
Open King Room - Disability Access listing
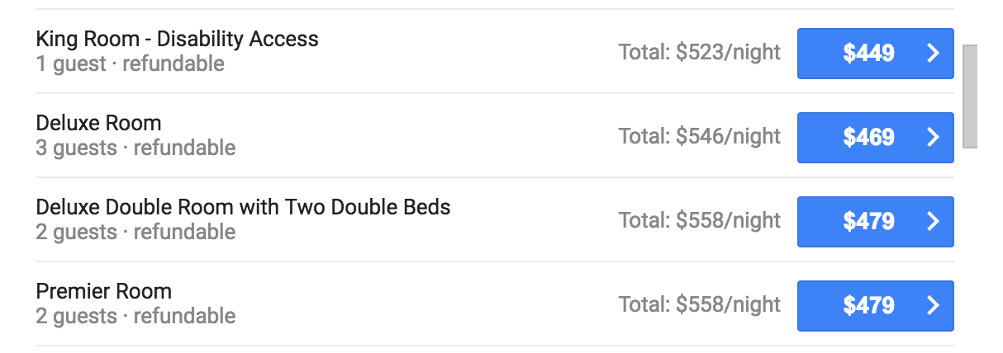click(x=177, y=39)
